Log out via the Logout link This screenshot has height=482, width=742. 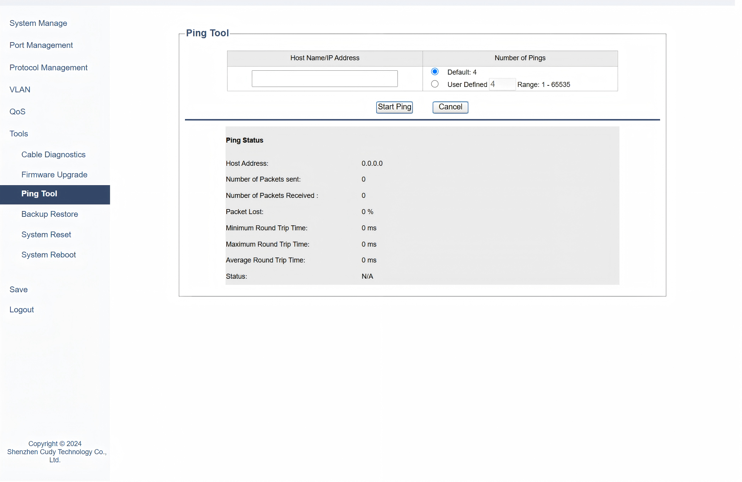coord(22,310)
